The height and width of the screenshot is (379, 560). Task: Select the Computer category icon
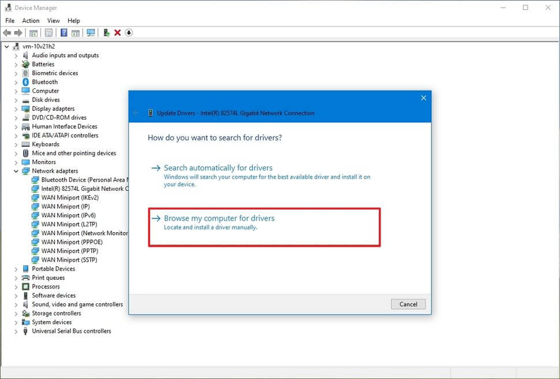coord(25,91)
